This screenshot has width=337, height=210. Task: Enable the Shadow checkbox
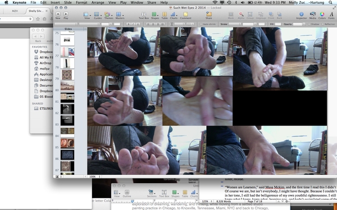click(309, 24)
